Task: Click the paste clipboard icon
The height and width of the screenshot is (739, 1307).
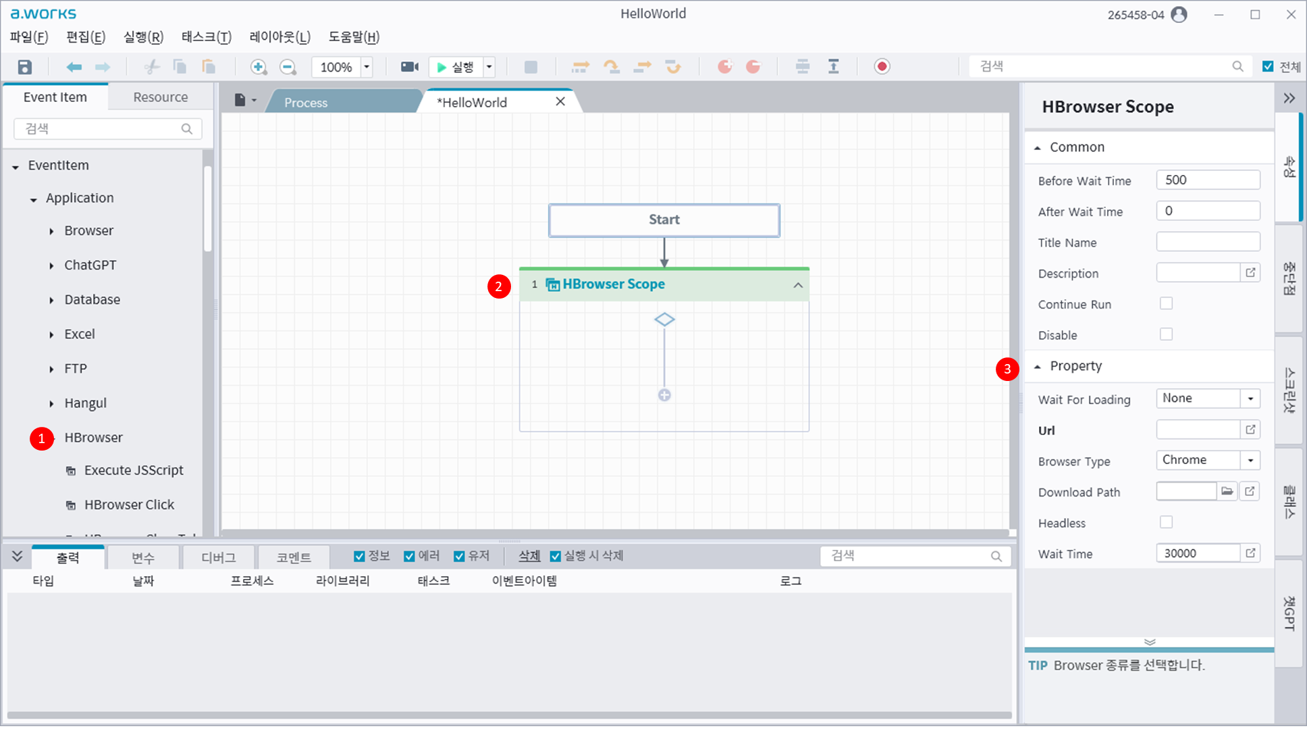Action: click(209, 67)
